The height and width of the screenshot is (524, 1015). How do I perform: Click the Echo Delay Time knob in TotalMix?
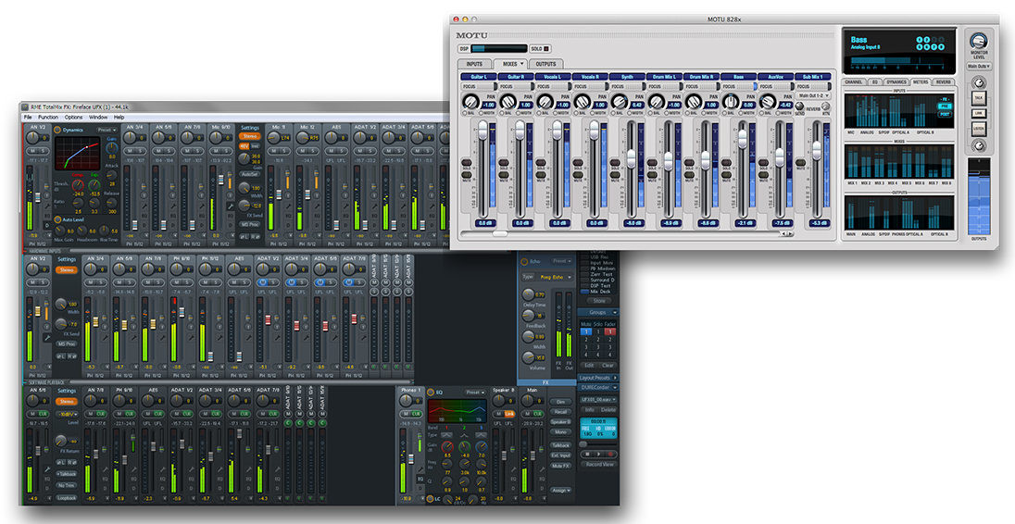tap(528, 294)
